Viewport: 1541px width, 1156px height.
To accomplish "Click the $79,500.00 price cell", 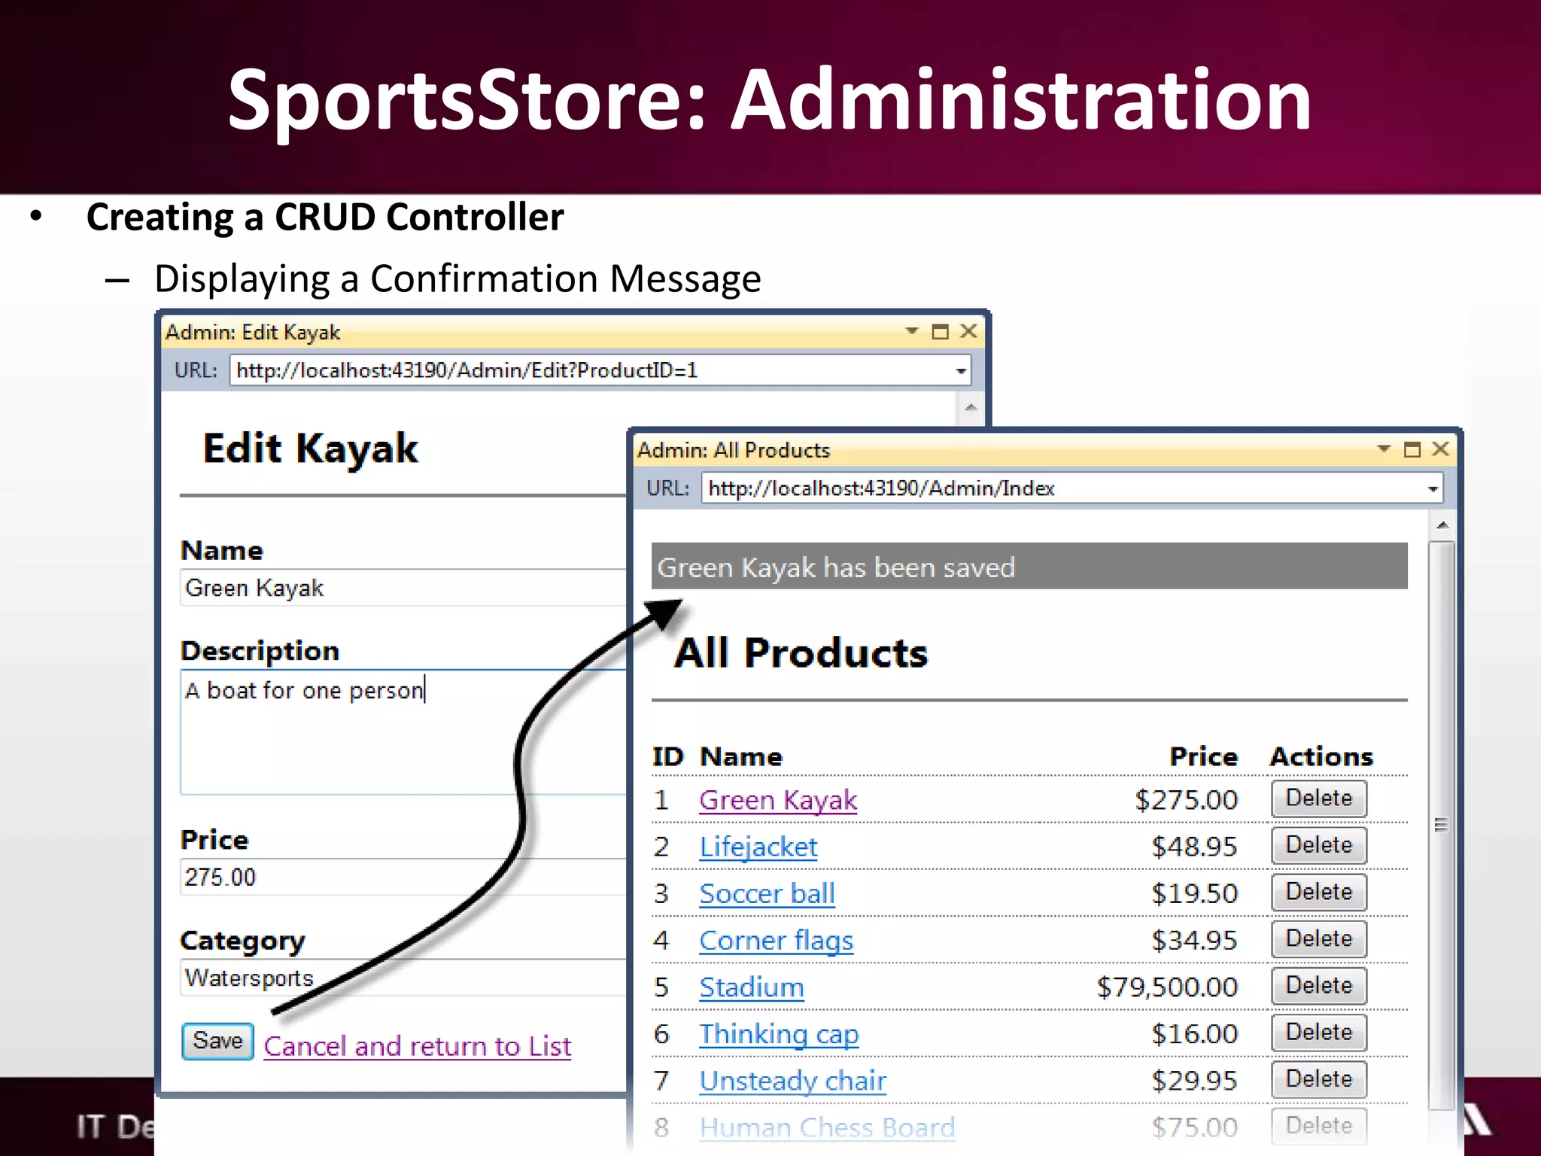I will coord(1167,987).
